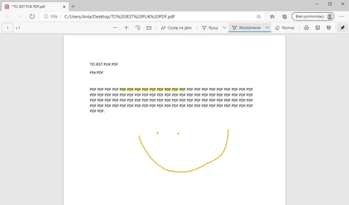This screenshot has width=349, height=205.
Task: Expand the Wyróżnienie color options dropdown
Action: (x=267, y=27)
